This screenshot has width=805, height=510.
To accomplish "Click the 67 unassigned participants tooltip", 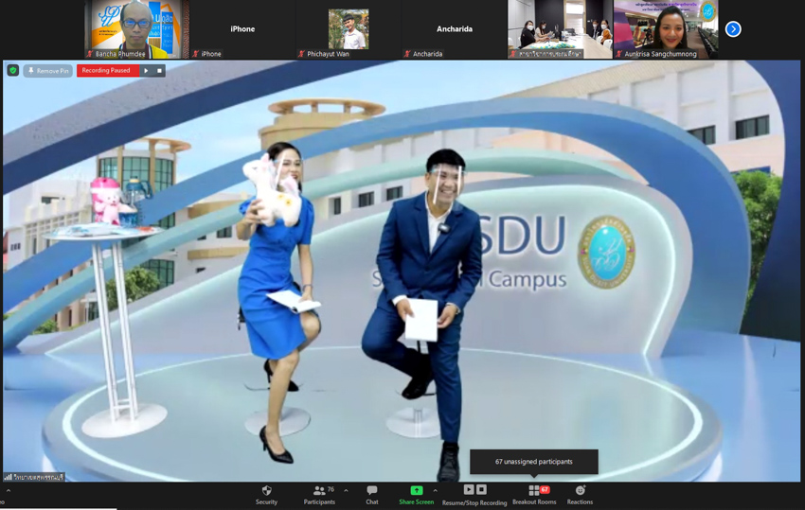I will click(534, 462).
